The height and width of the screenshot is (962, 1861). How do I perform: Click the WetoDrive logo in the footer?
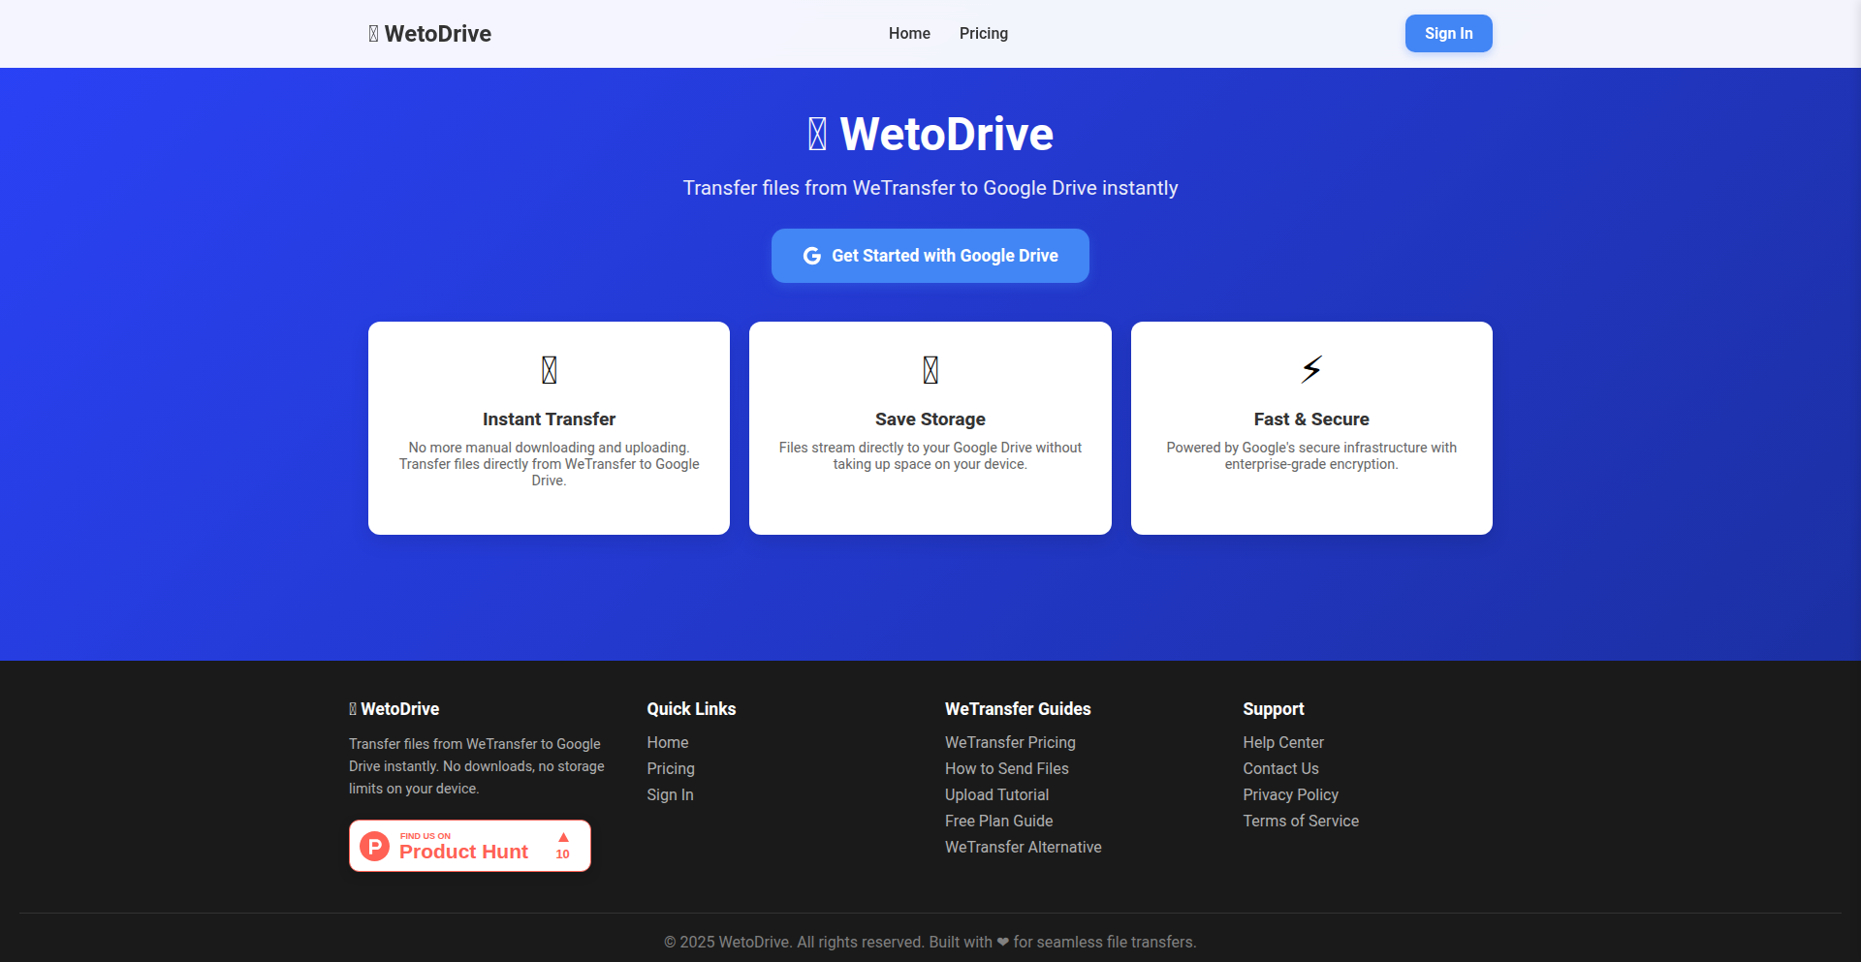click(394, 708)
